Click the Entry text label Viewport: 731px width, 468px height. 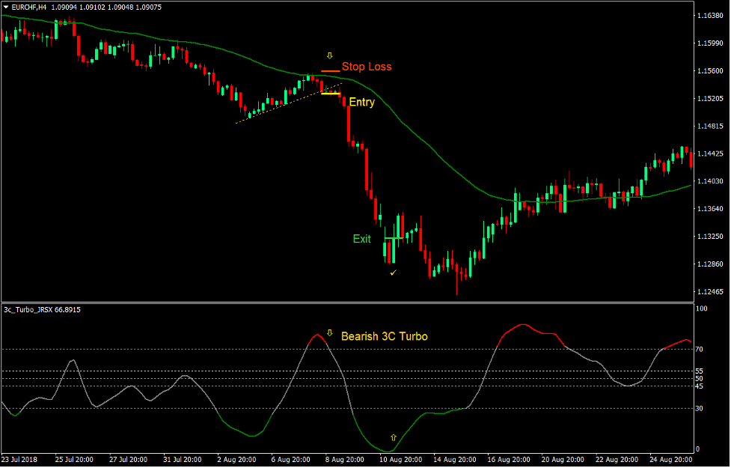tap(361, 103)
